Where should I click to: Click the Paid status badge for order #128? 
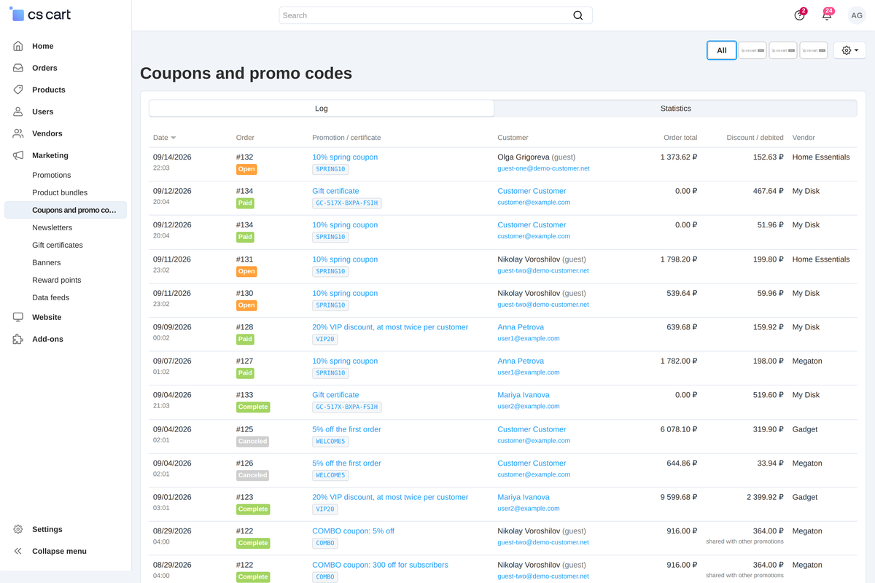245,339
